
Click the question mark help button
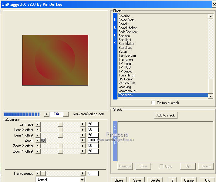172,180
